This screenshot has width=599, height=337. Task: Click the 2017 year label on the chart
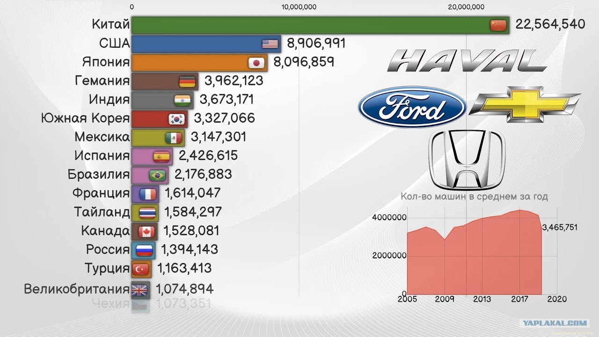(519, 299)
